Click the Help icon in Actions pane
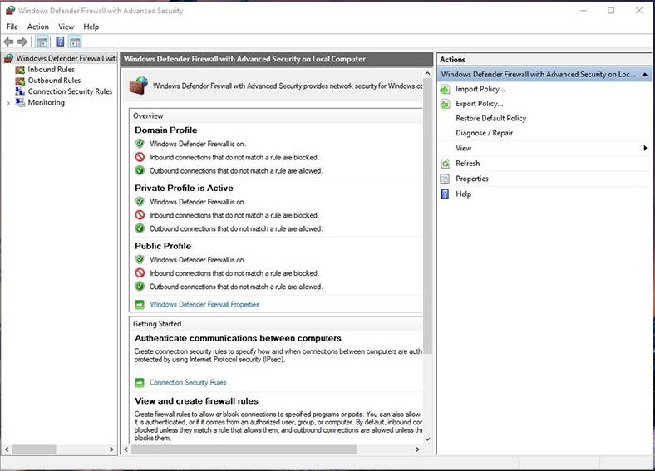 coord(446,194)
